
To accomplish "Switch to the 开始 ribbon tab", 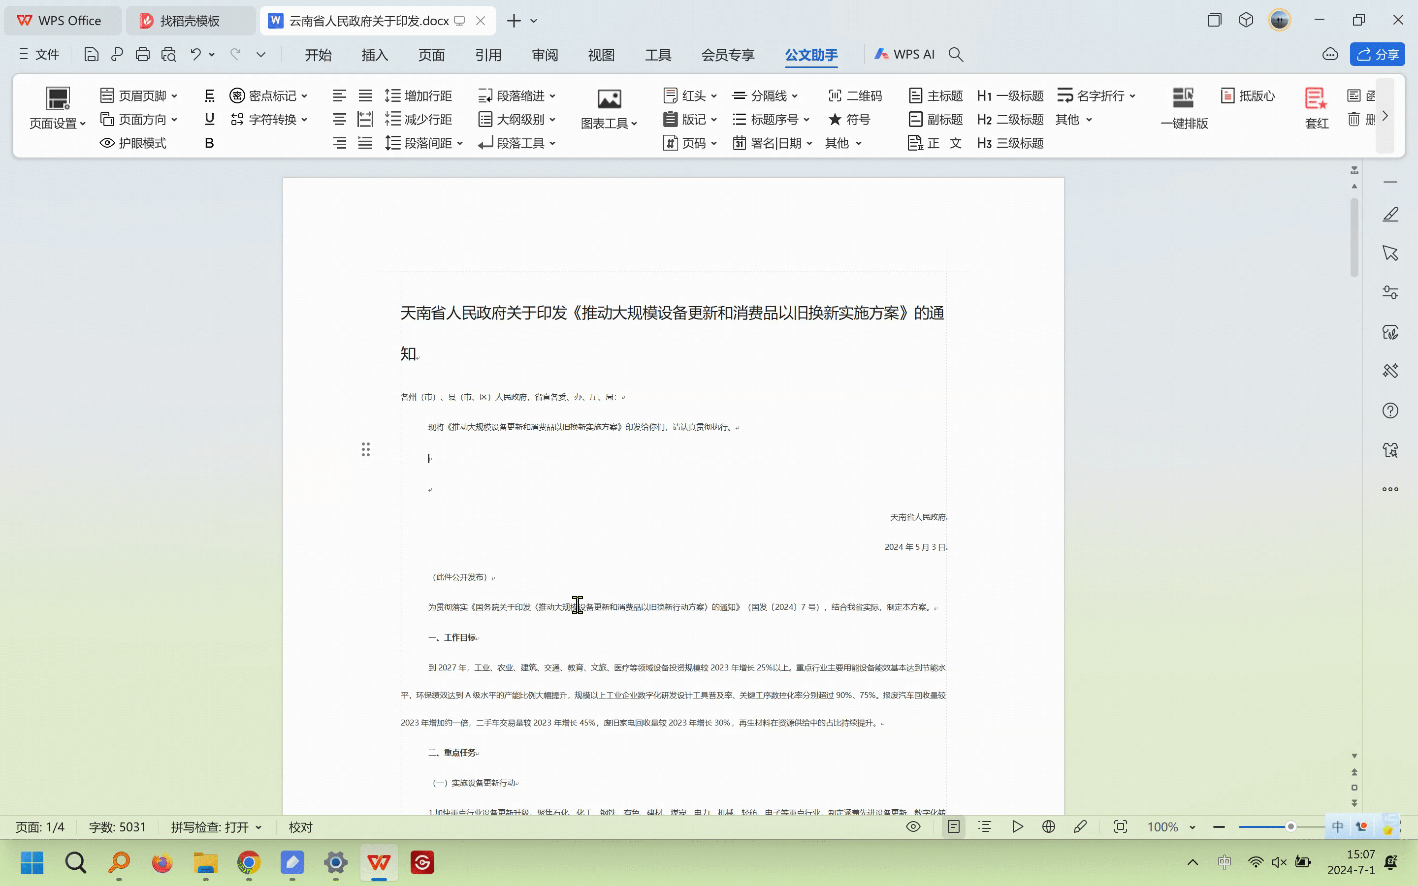I will click(318, 55).
